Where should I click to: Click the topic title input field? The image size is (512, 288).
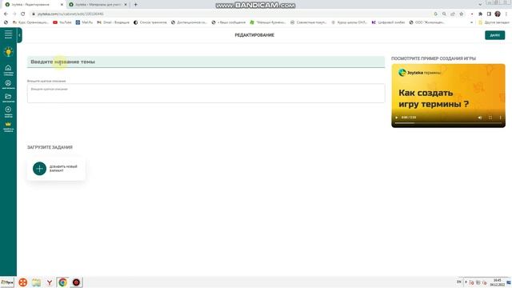coord(206,62)
